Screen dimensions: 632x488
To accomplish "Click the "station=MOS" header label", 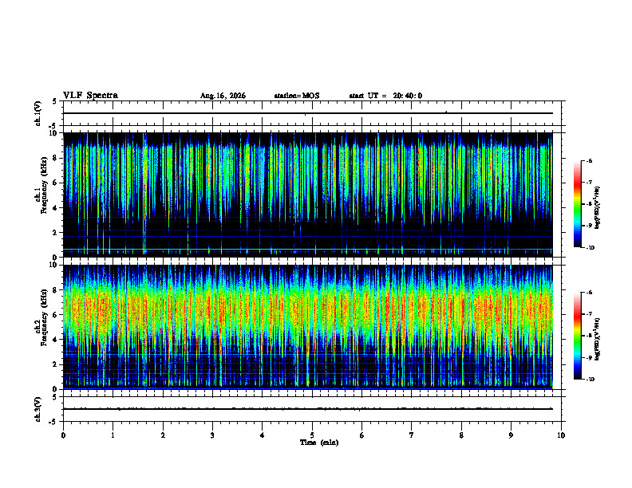I will tap(297, 96).
